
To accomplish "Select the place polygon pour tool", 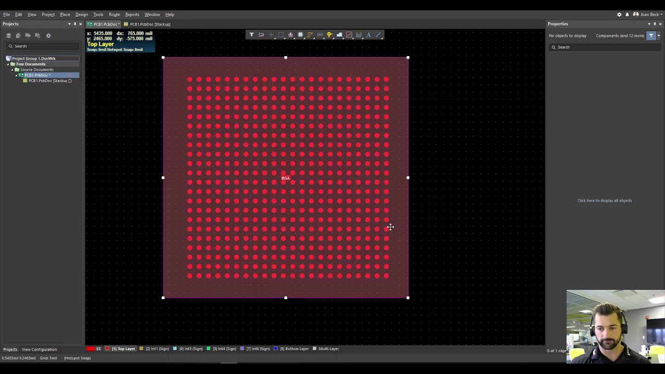I will click(339, 35).
